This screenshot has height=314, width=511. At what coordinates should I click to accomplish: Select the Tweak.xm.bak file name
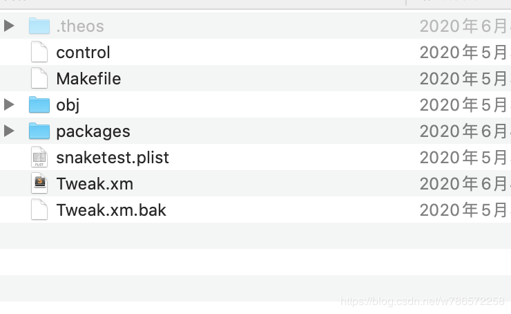(x=111, y=210)
